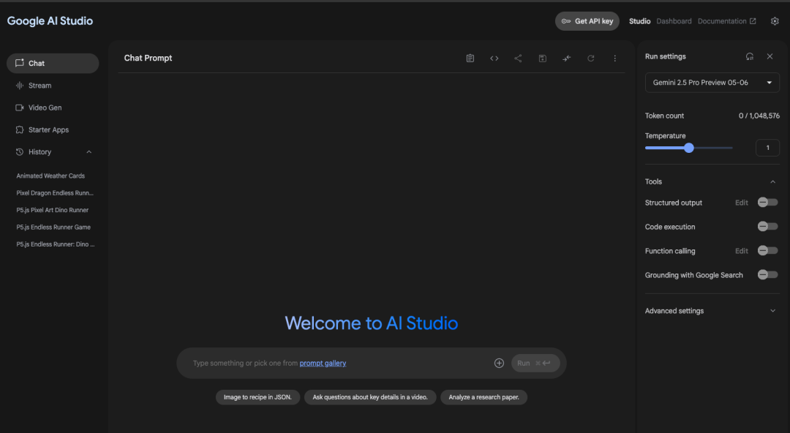Open the settings gear icon

click(775, 21)
